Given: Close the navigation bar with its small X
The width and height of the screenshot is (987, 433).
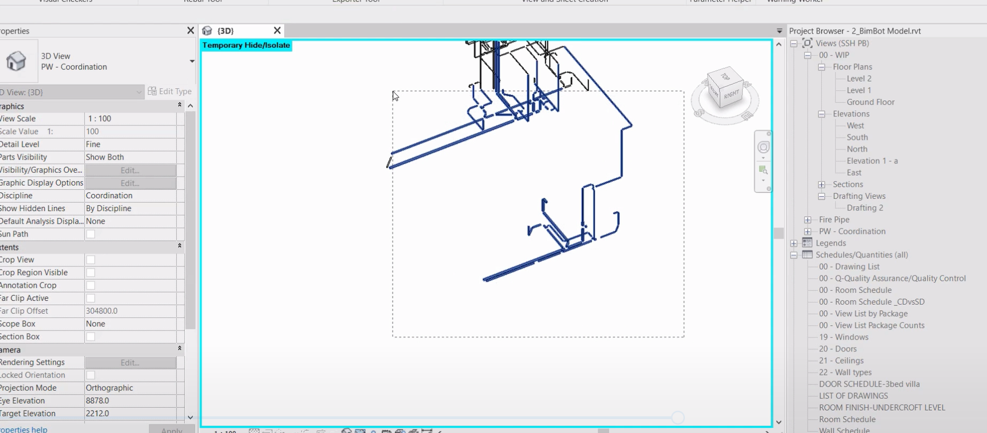Looking at the screenshot, I should point(769,134).
